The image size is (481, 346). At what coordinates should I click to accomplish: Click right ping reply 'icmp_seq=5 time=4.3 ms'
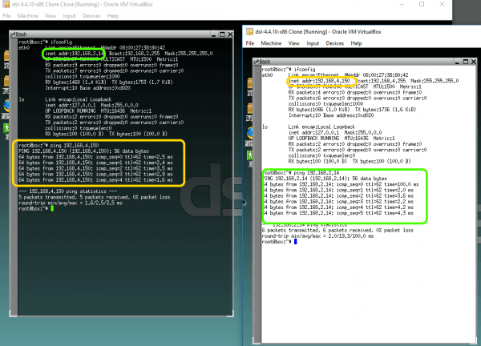(375, 213)
